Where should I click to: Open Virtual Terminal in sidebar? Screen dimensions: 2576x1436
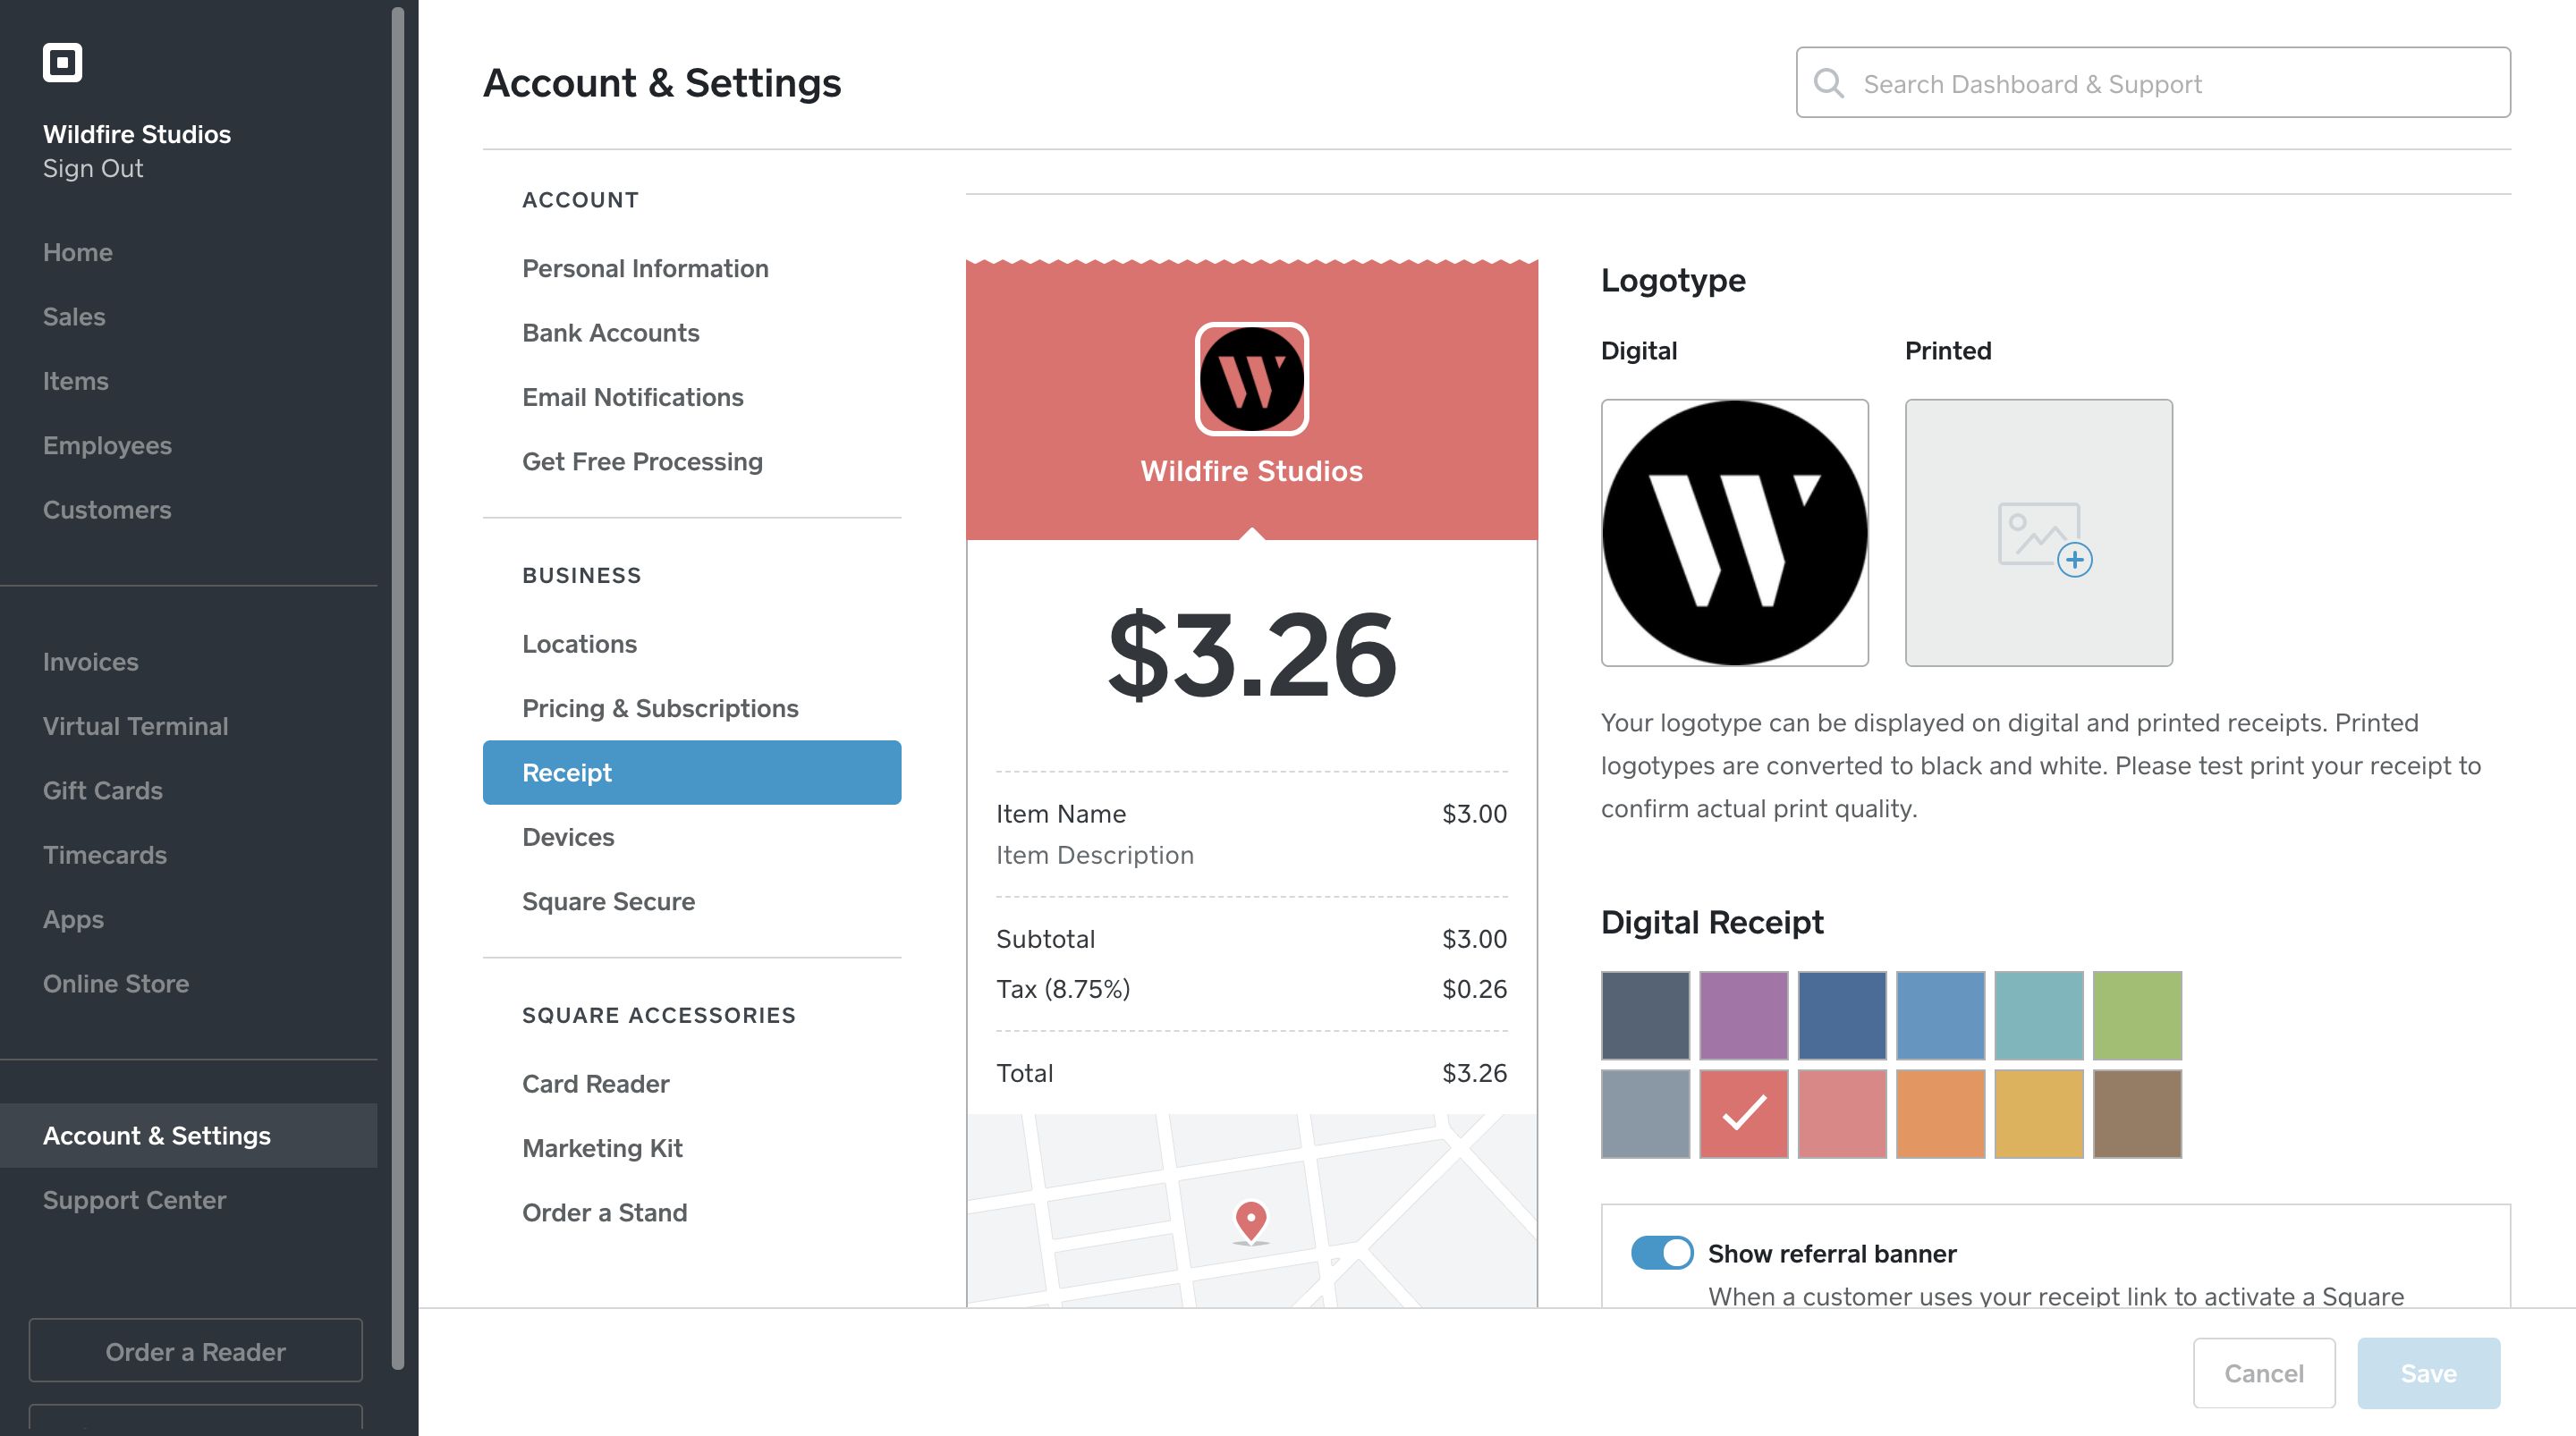[135, 726]
